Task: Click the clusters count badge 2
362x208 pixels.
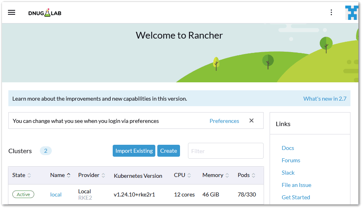Action: (46, 151)
